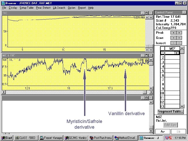Click the Sb button

178,132
